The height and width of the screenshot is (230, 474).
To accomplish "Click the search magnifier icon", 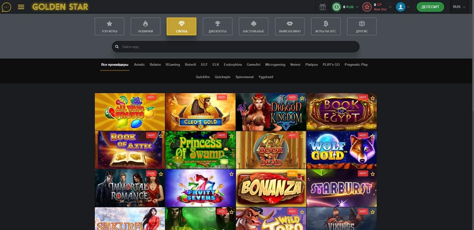I will (117, 47).
